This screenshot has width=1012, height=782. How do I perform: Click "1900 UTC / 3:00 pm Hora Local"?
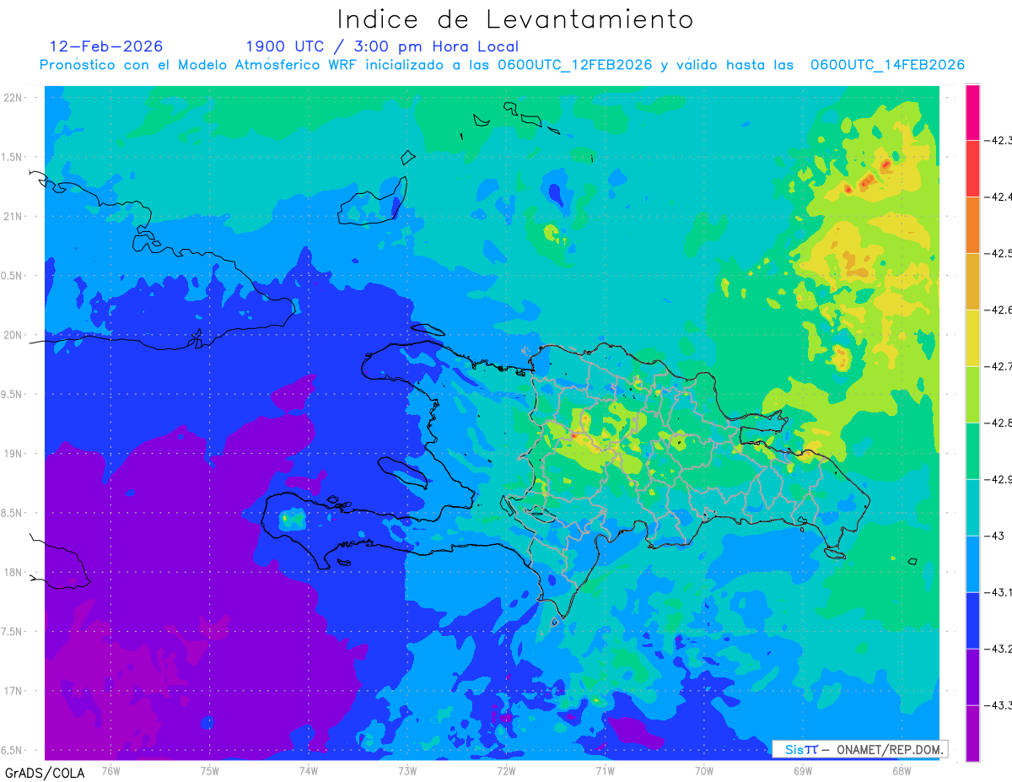pyautogui.click(x=382, y=47)
